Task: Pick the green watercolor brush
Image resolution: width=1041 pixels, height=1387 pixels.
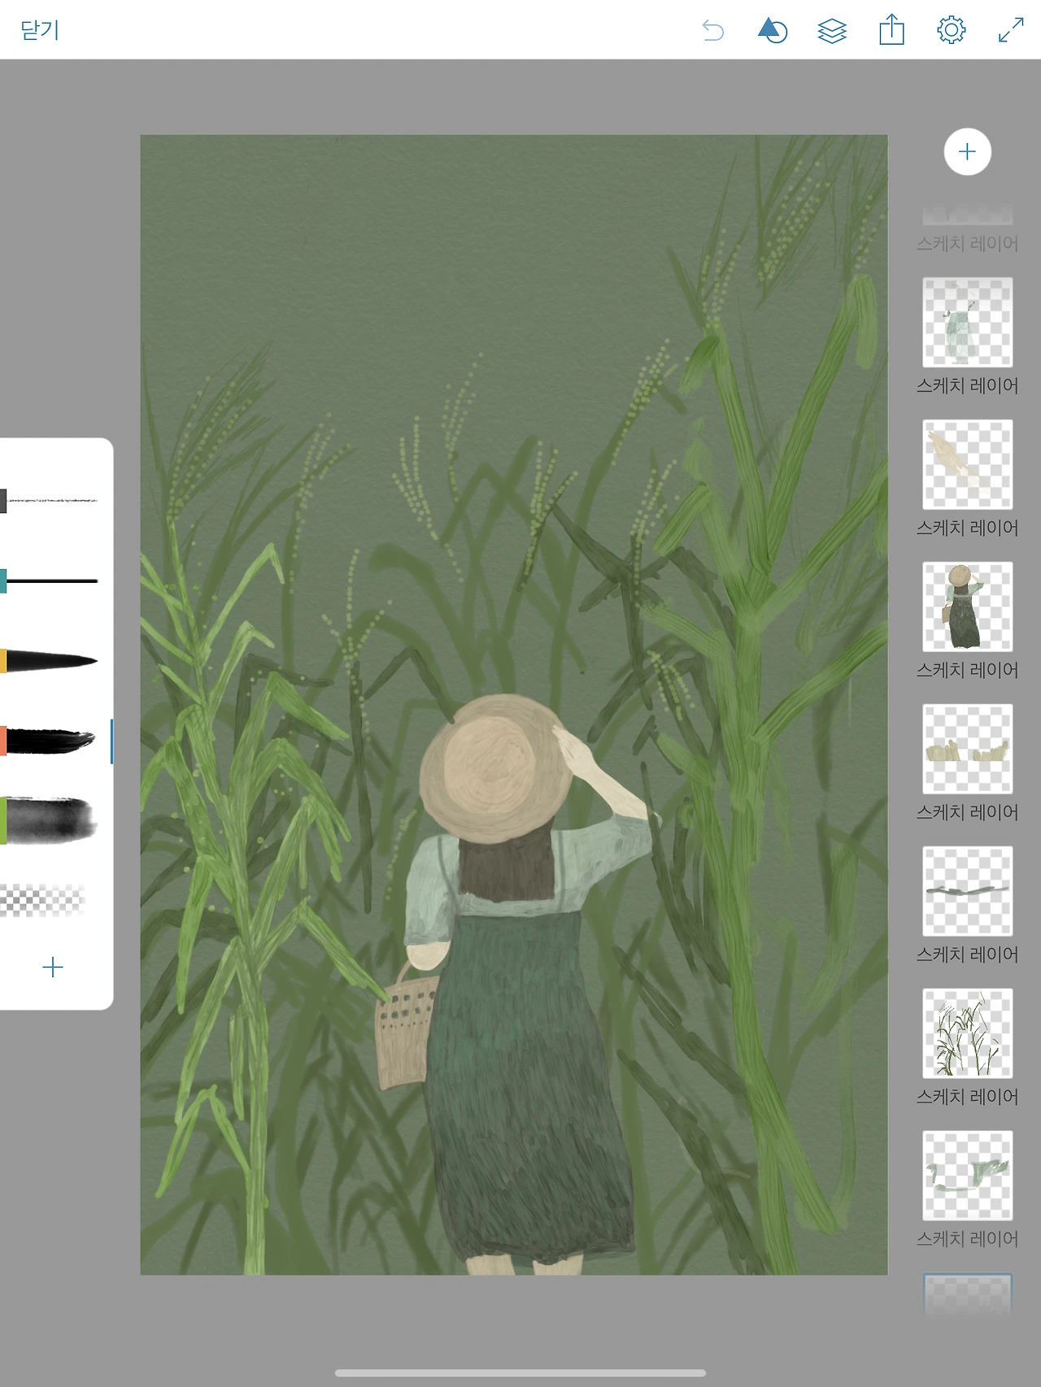Action: 49,820
